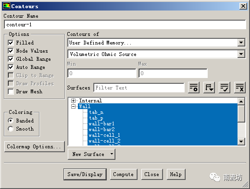250x189 pixels.
Task: Click the Contours window title icon
Action: 7,6
